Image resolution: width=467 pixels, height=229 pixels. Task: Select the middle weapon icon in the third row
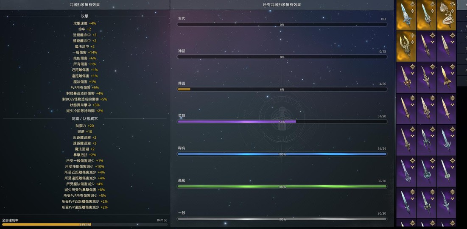tap(426, 78)
